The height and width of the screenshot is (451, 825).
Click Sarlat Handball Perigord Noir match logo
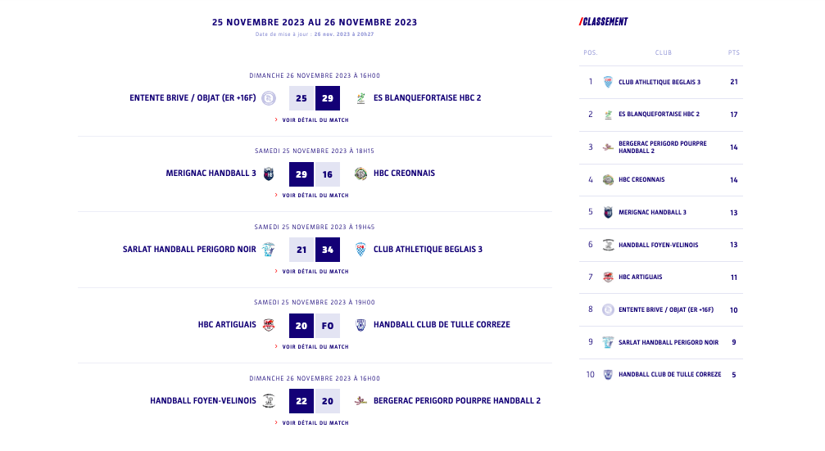tap(269, 249)
